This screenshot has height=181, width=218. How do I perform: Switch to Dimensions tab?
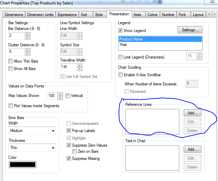(14, 15)
